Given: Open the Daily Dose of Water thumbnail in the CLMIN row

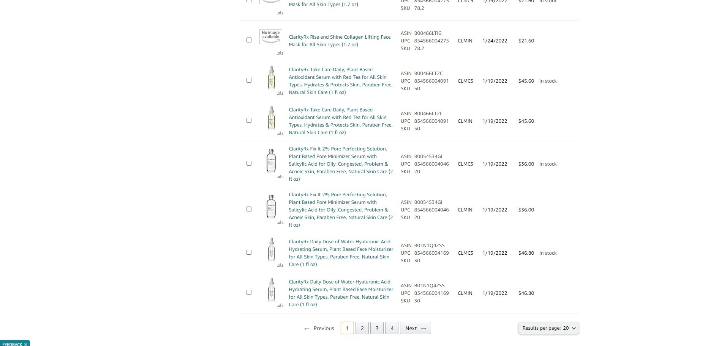Looking at the screenshot, I should (271, 290).
